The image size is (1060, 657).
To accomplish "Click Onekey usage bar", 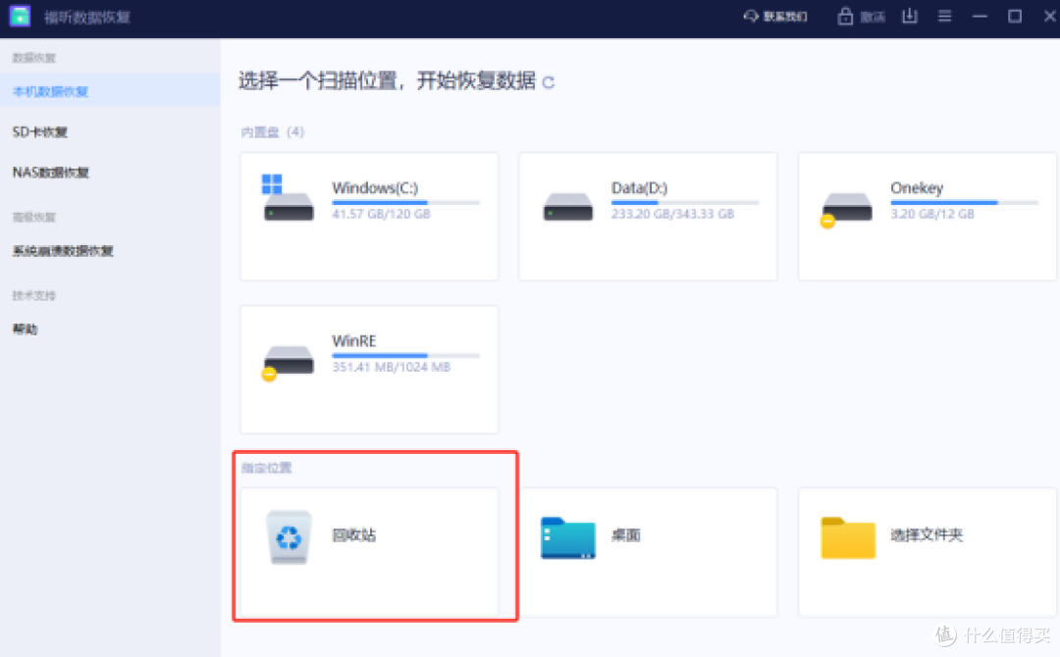I will click(x=964, y=203).
